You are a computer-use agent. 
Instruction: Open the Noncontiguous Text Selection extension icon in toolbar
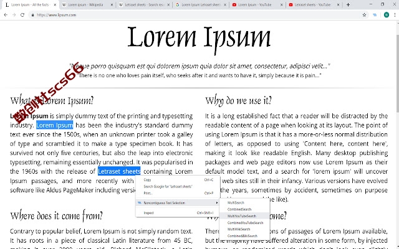tap(375, 15)
